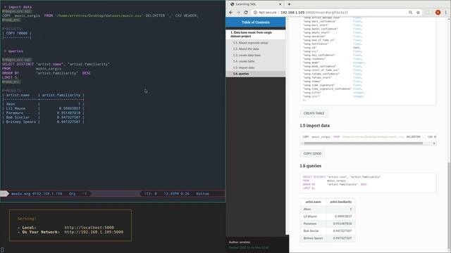451x253 pixels.
Task: Click the CREATE TABLE result box
Action: (x=314, y=113)
